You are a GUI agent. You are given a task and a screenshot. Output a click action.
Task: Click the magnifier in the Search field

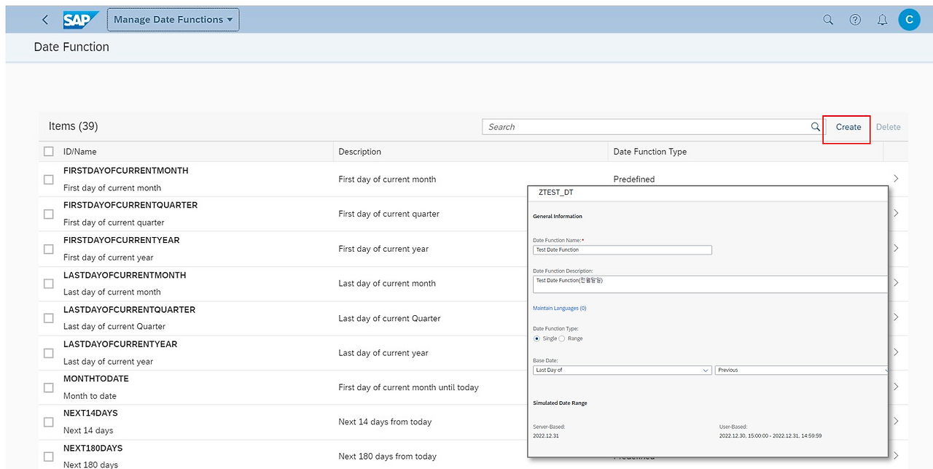[816, 127]
